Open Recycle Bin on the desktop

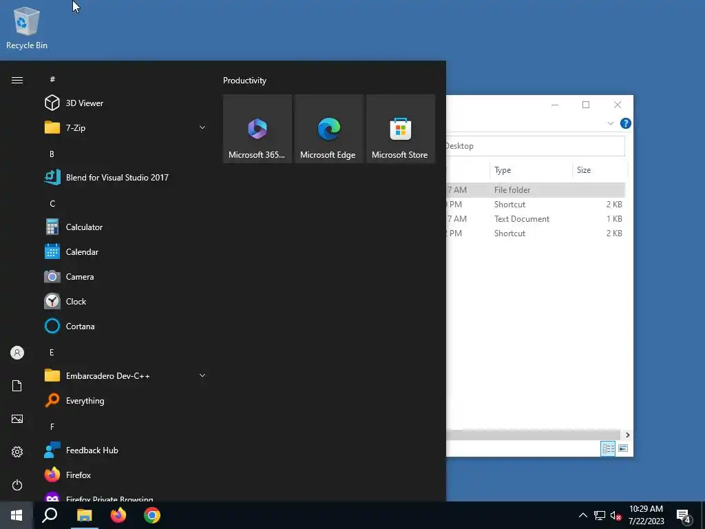point(27,28)
